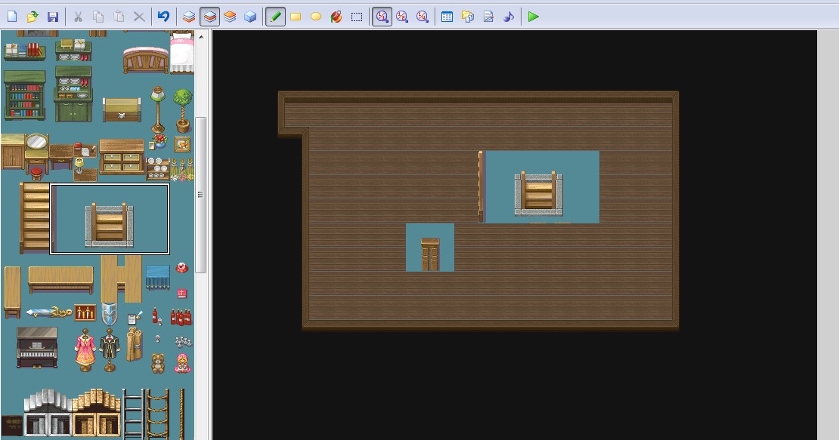Open a project using the folder icon

point(33,17)
